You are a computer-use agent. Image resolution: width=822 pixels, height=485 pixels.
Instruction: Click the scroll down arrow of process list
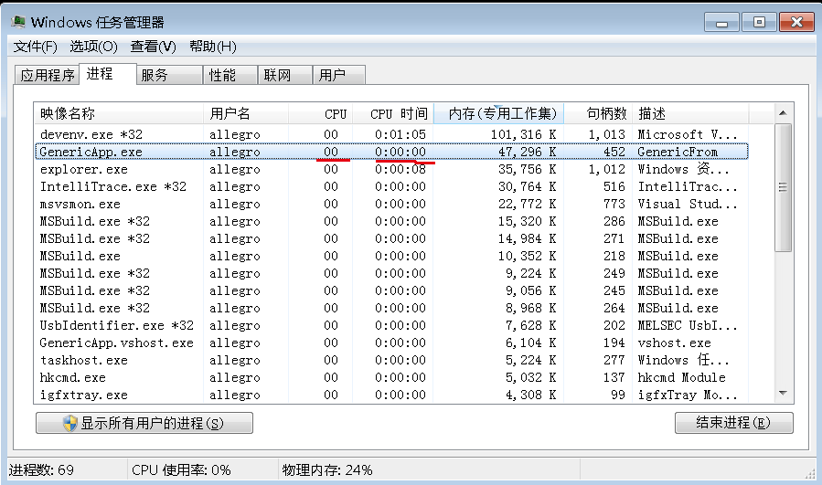tap(784, 394)
